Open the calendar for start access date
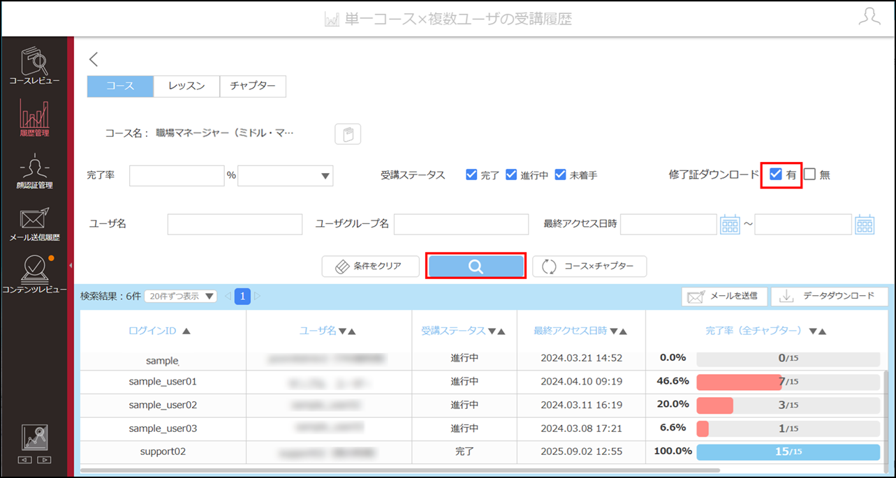The height and width of the screenshot is (478, 896). tap(730, 225)
